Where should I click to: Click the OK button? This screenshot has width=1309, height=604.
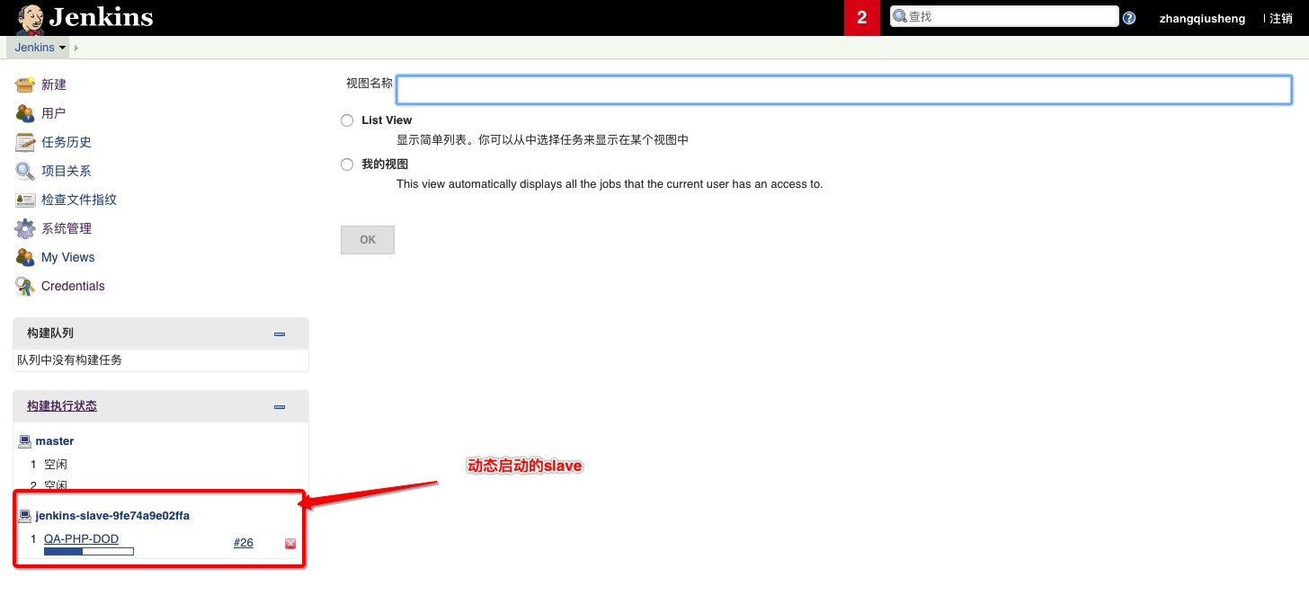click(x=368, y=240)
